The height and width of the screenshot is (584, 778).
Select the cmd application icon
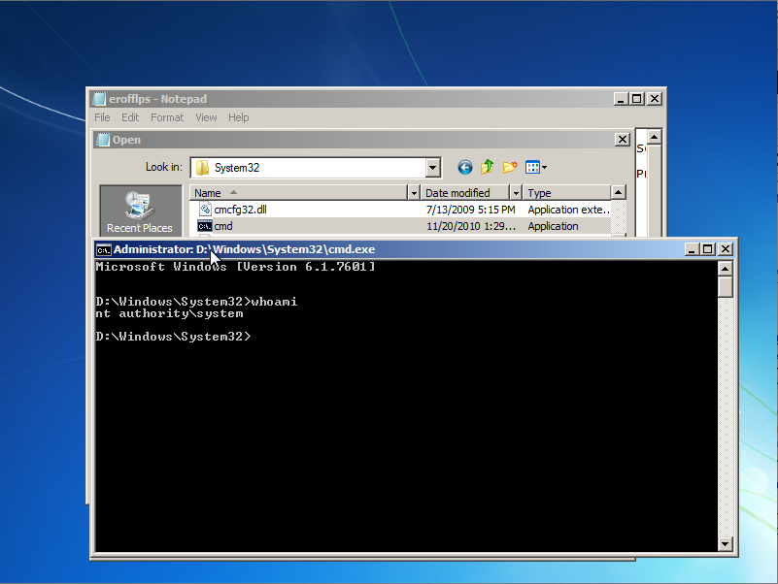(204, 226)
